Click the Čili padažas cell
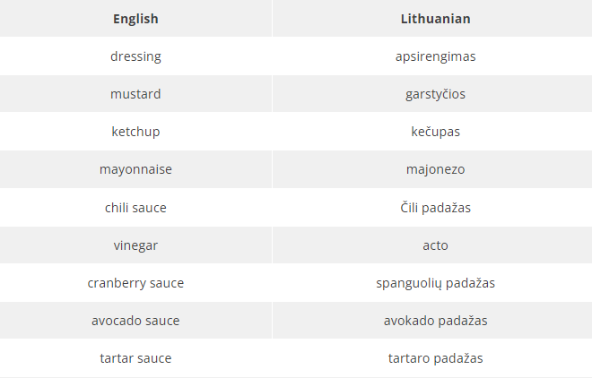The height and width of the screenshot is (378, 592). (435, 208)
